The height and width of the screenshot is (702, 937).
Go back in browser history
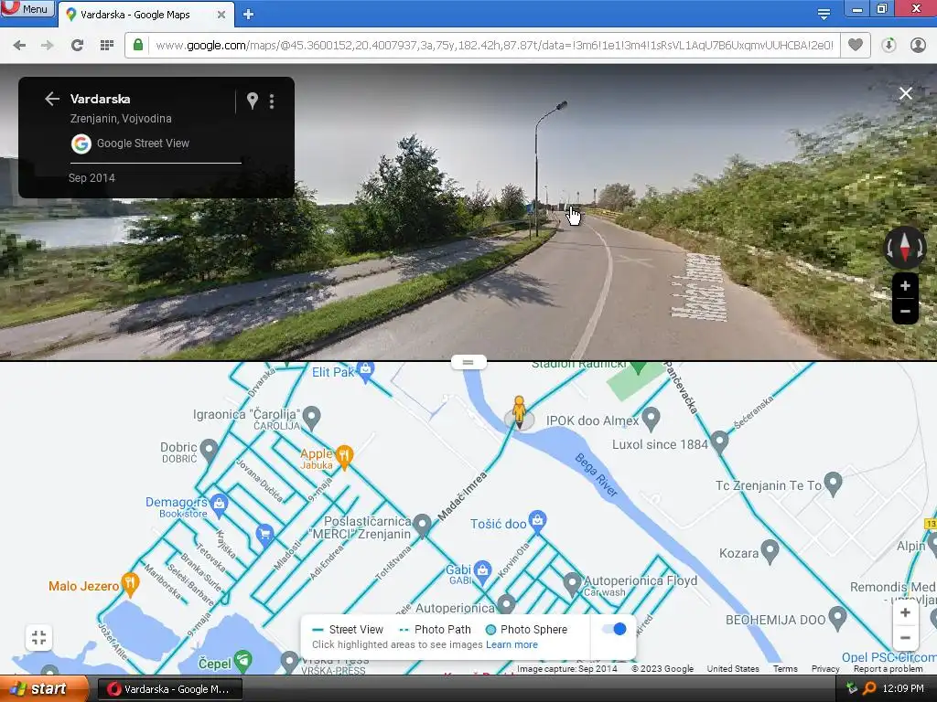click(x=19, y=46)
